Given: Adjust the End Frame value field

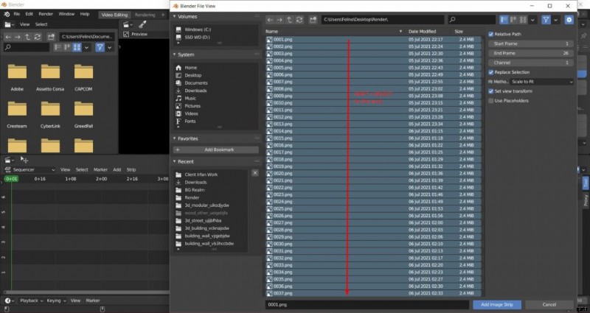Looking at the screenshot, I should coord(532,53).
